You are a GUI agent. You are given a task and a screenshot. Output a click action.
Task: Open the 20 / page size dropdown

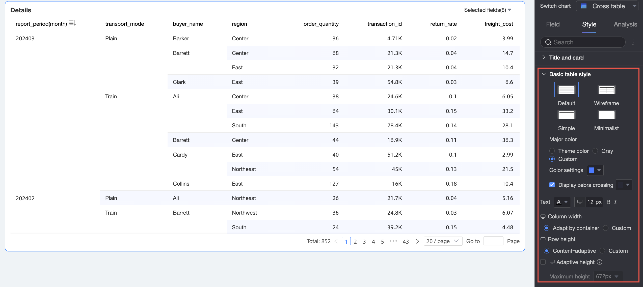coord(443,241)
